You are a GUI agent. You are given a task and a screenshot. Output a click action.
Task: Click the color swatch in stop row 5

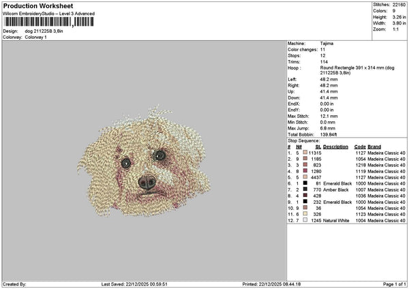[x=305, y=177]
